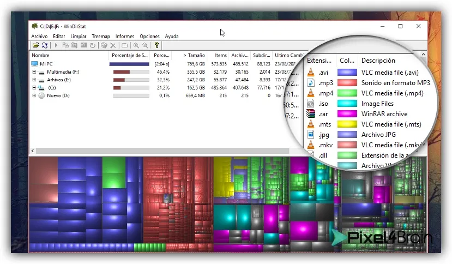Expand the Arhivos (E:) drive node
This screenshot has width=452, height=264.
tap(34, 80)
